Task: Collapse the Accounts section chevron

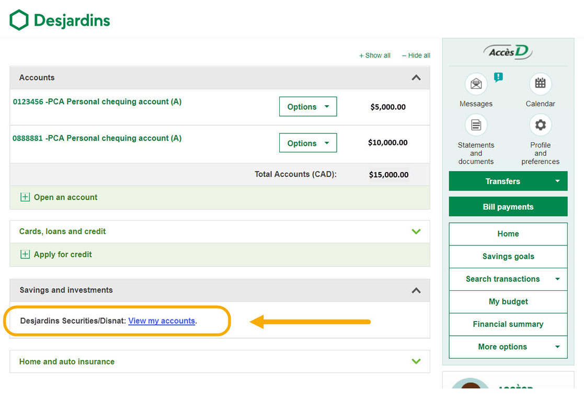Action: click(416, 77)
